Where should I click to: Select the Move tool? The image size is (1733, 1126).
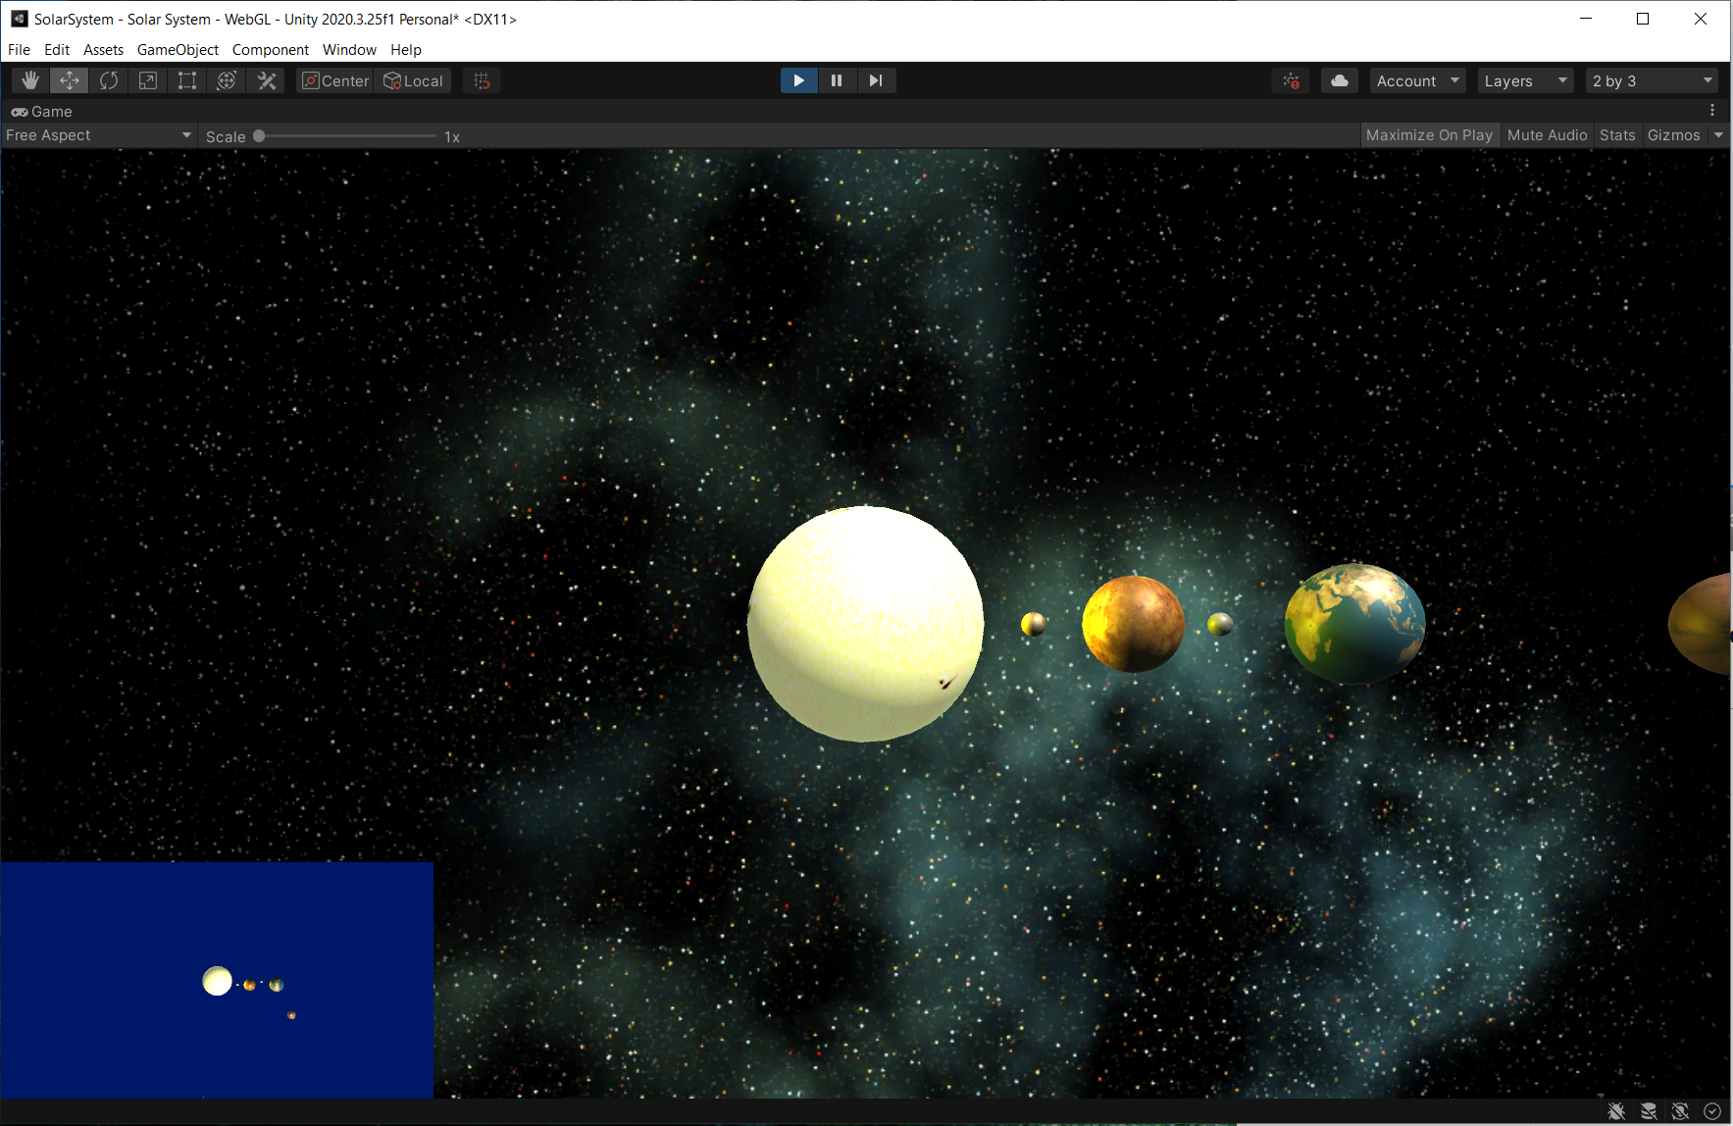point(70,80)
